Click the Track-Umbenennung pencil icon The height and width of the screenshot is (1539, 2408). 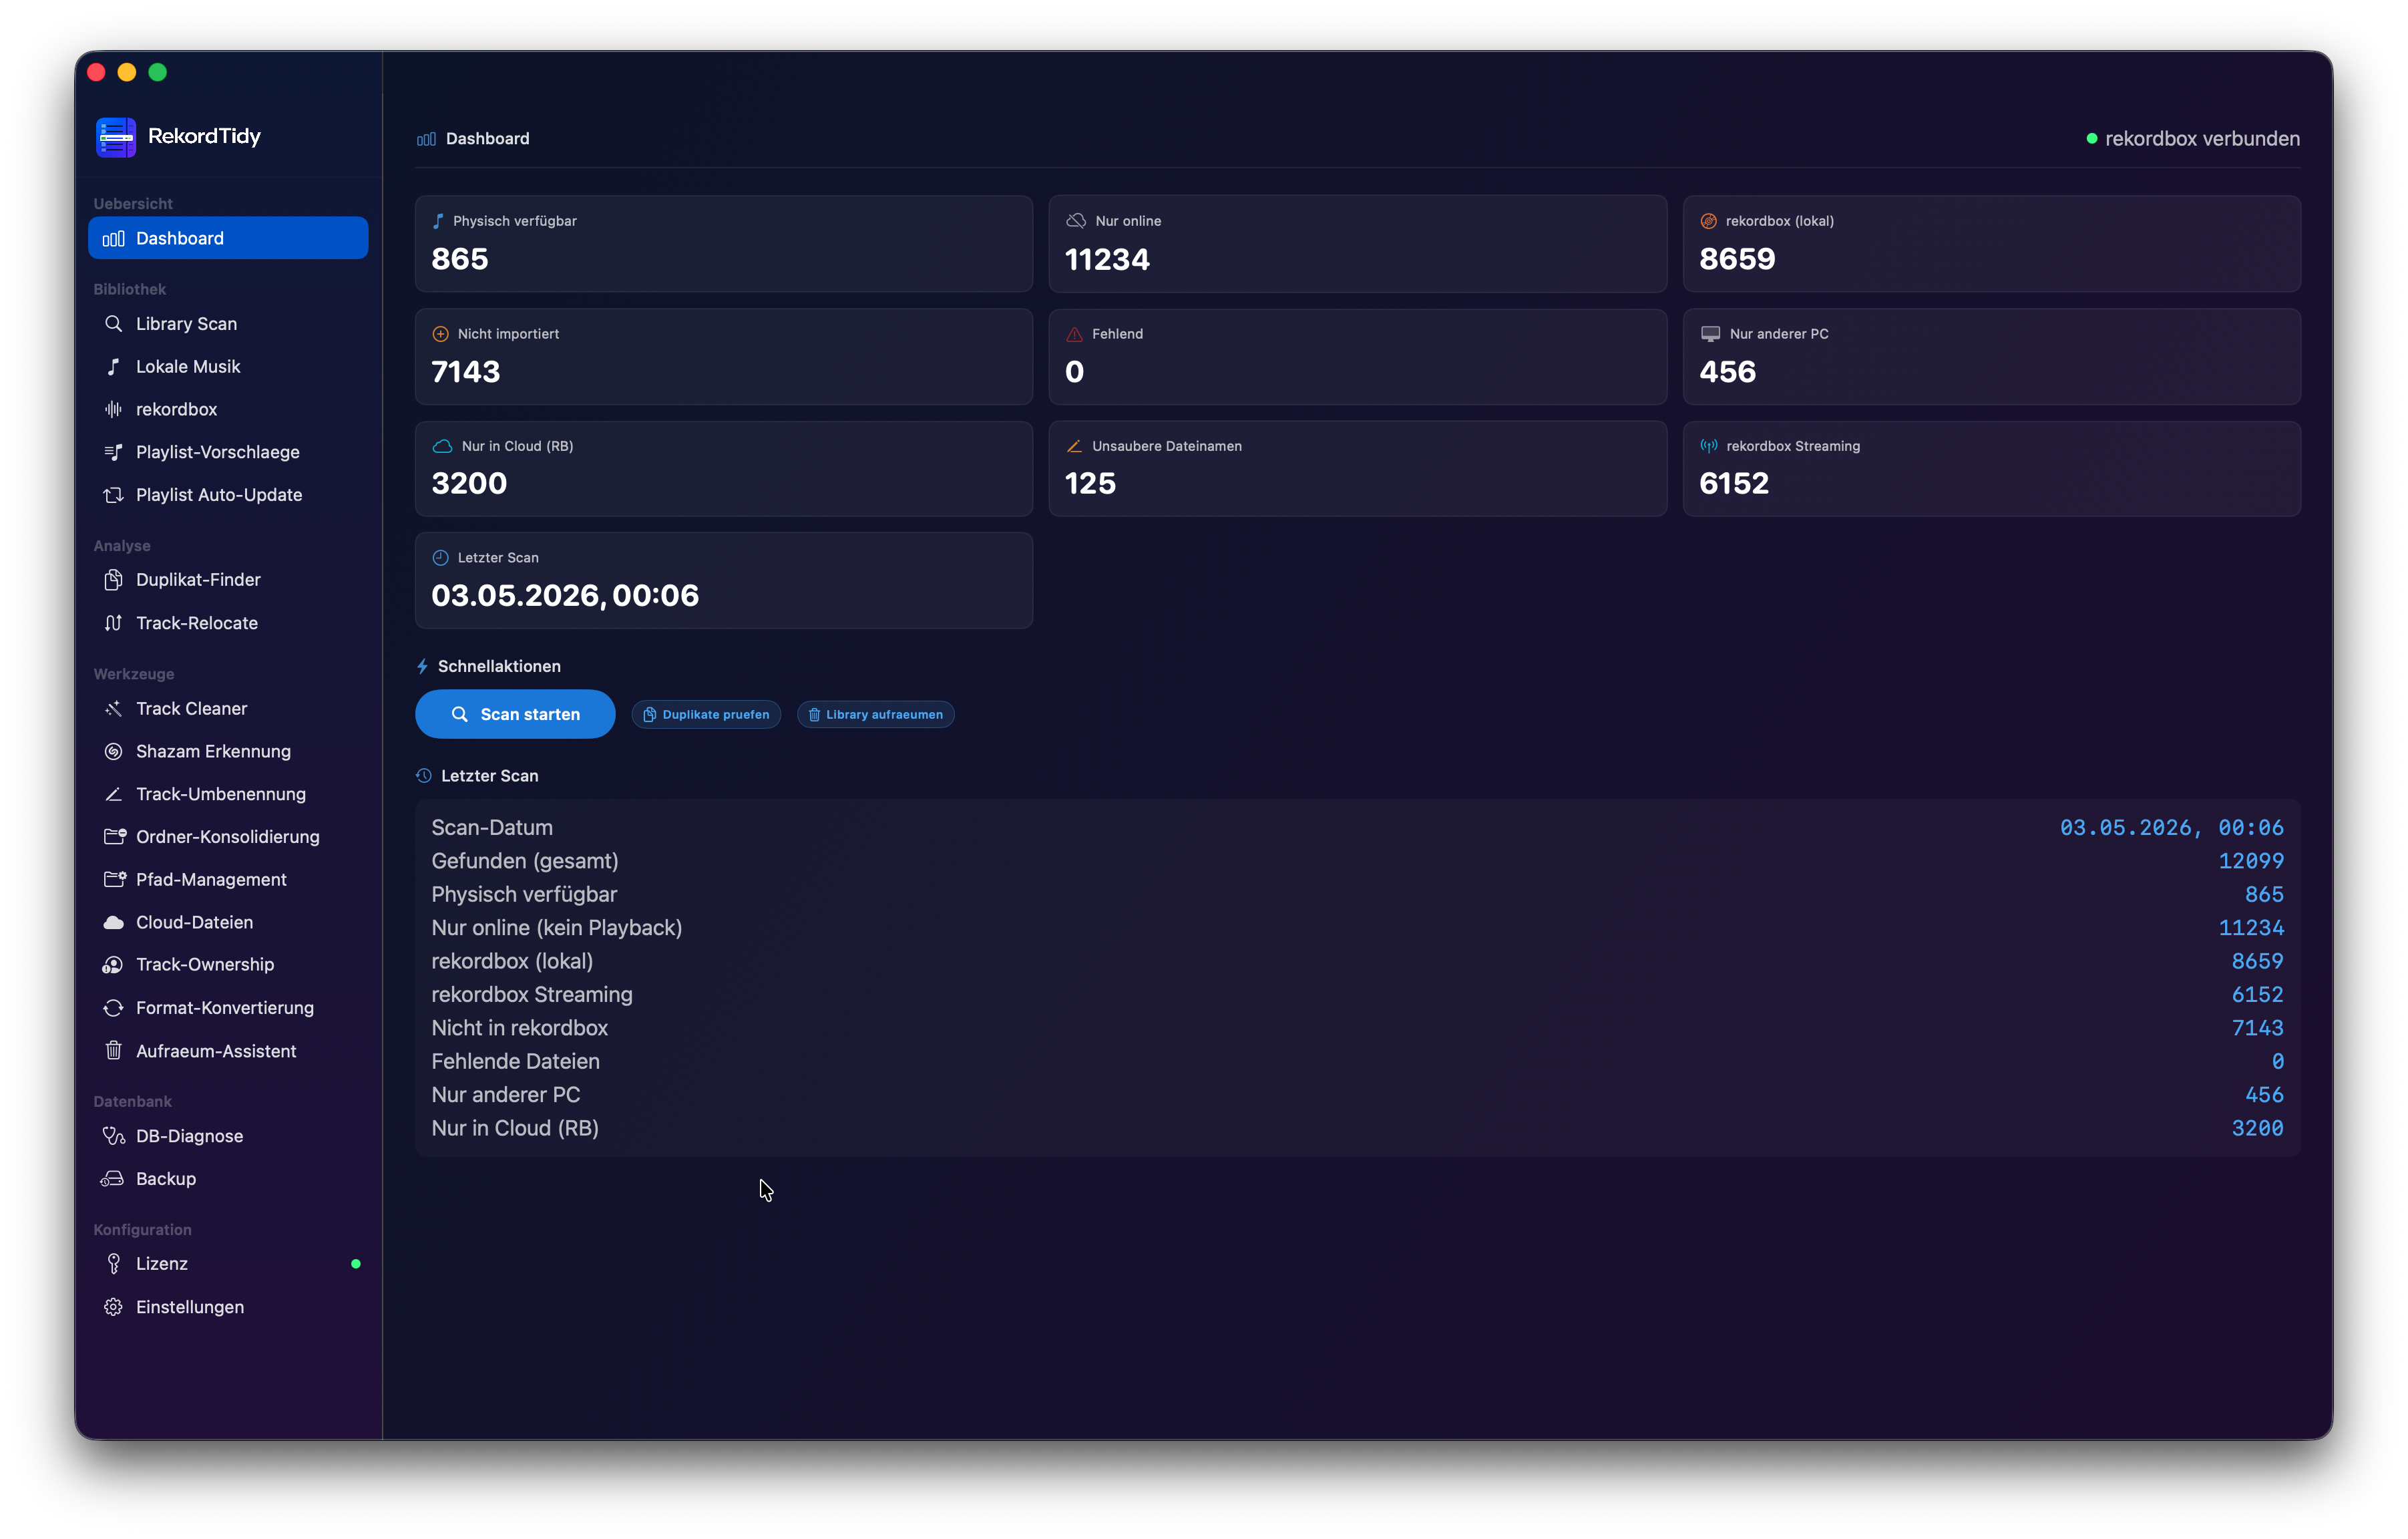click(114, 794)
